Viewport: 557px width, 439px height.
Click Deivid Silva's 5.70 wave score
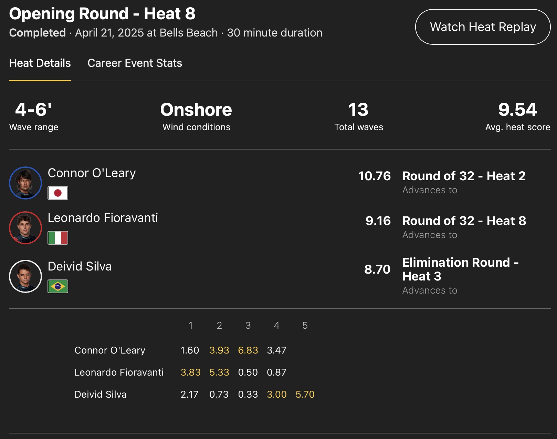[305, 394]
